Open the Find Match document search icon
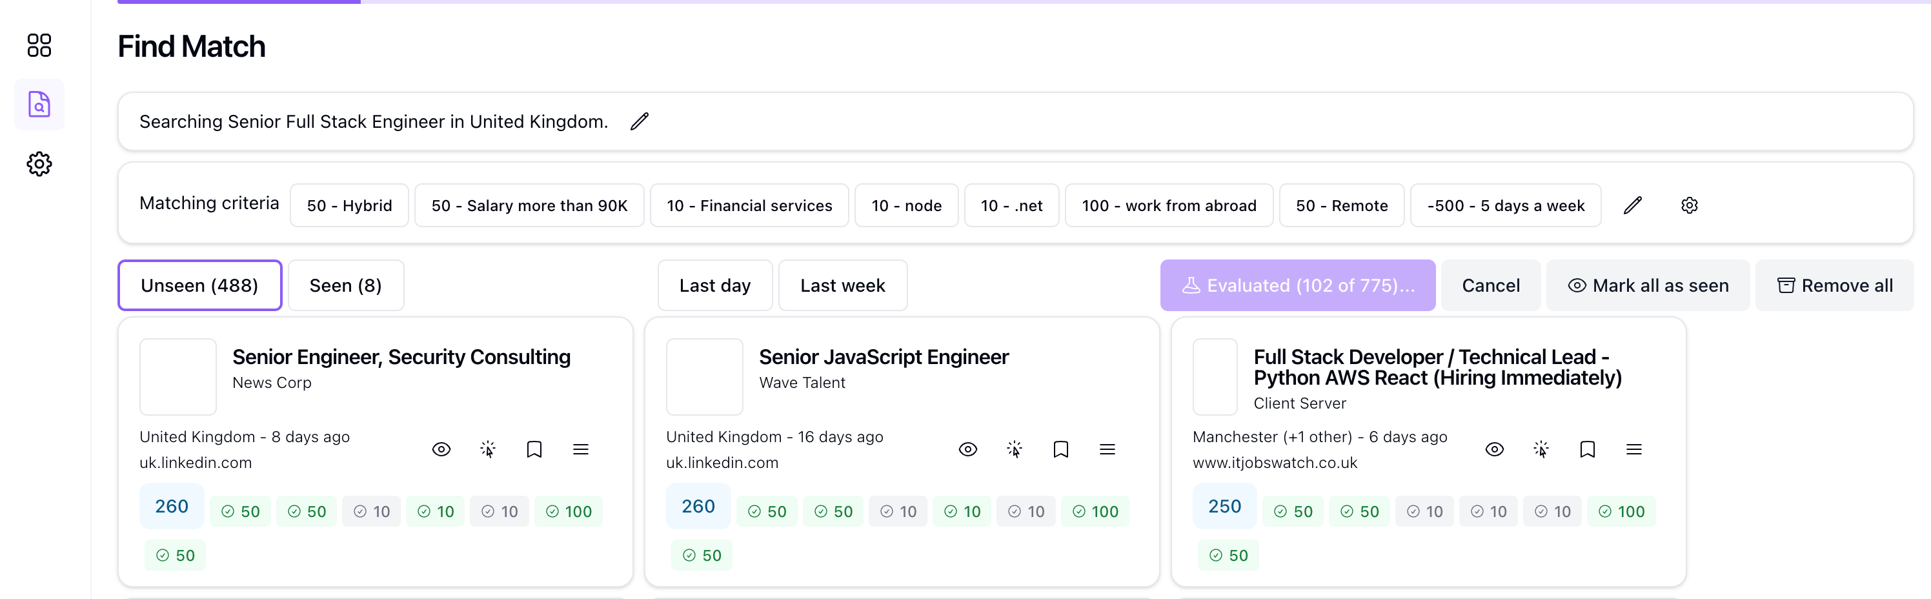 click(39, 104)
